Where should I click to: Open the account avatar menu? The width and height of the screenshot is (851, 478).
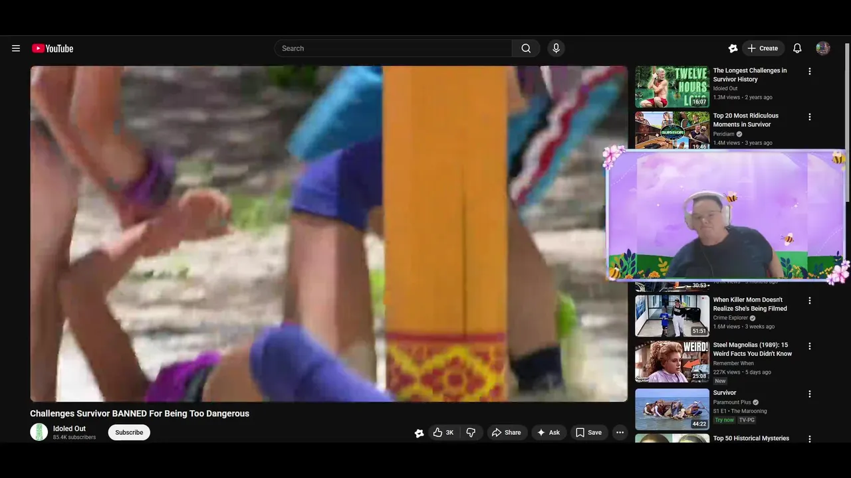(x=823, y=48)
